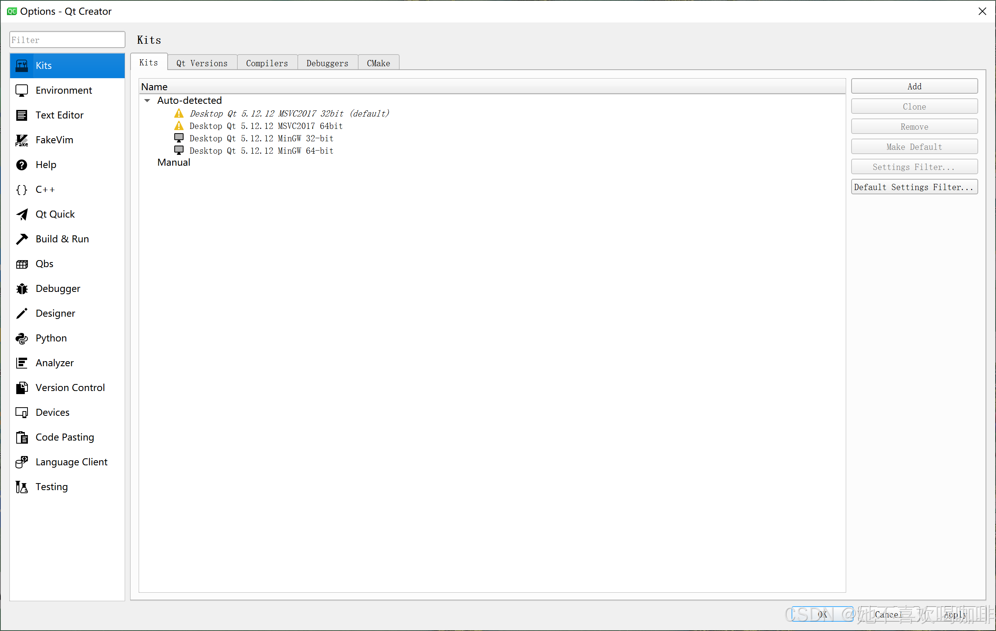This screenshot has width=996, height=631.
Task: Open the Python settings icon
Action: (x=22, y=338)
